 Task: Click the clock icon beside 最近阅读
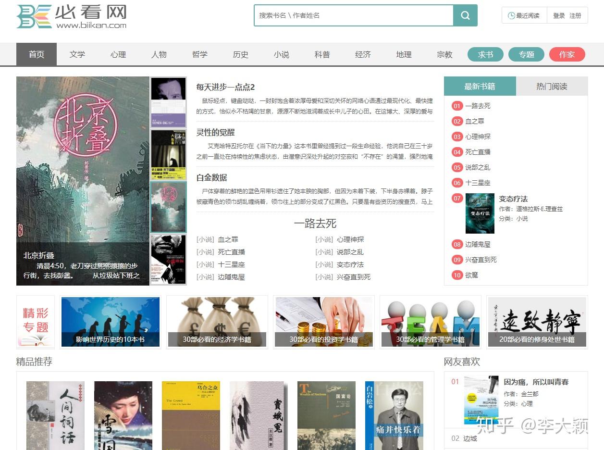tap(511, 15)
